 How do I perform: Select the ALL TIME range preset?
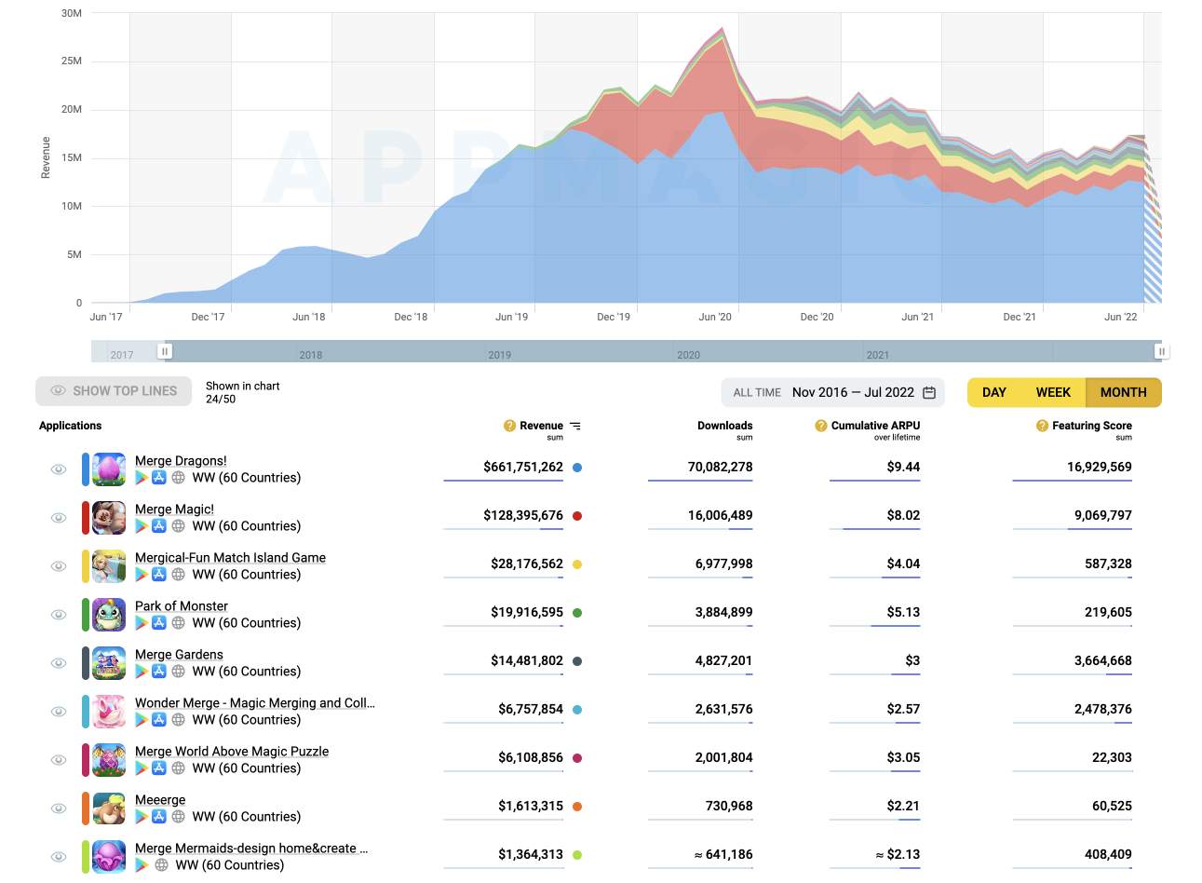click(x=756, y=393)
